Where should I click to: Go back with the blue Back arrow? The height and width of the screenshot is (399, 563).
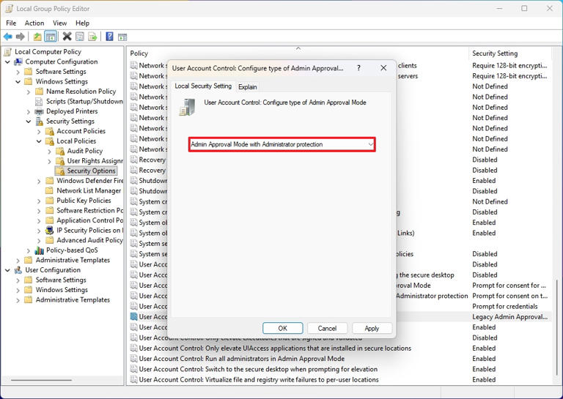click(8, 37)
